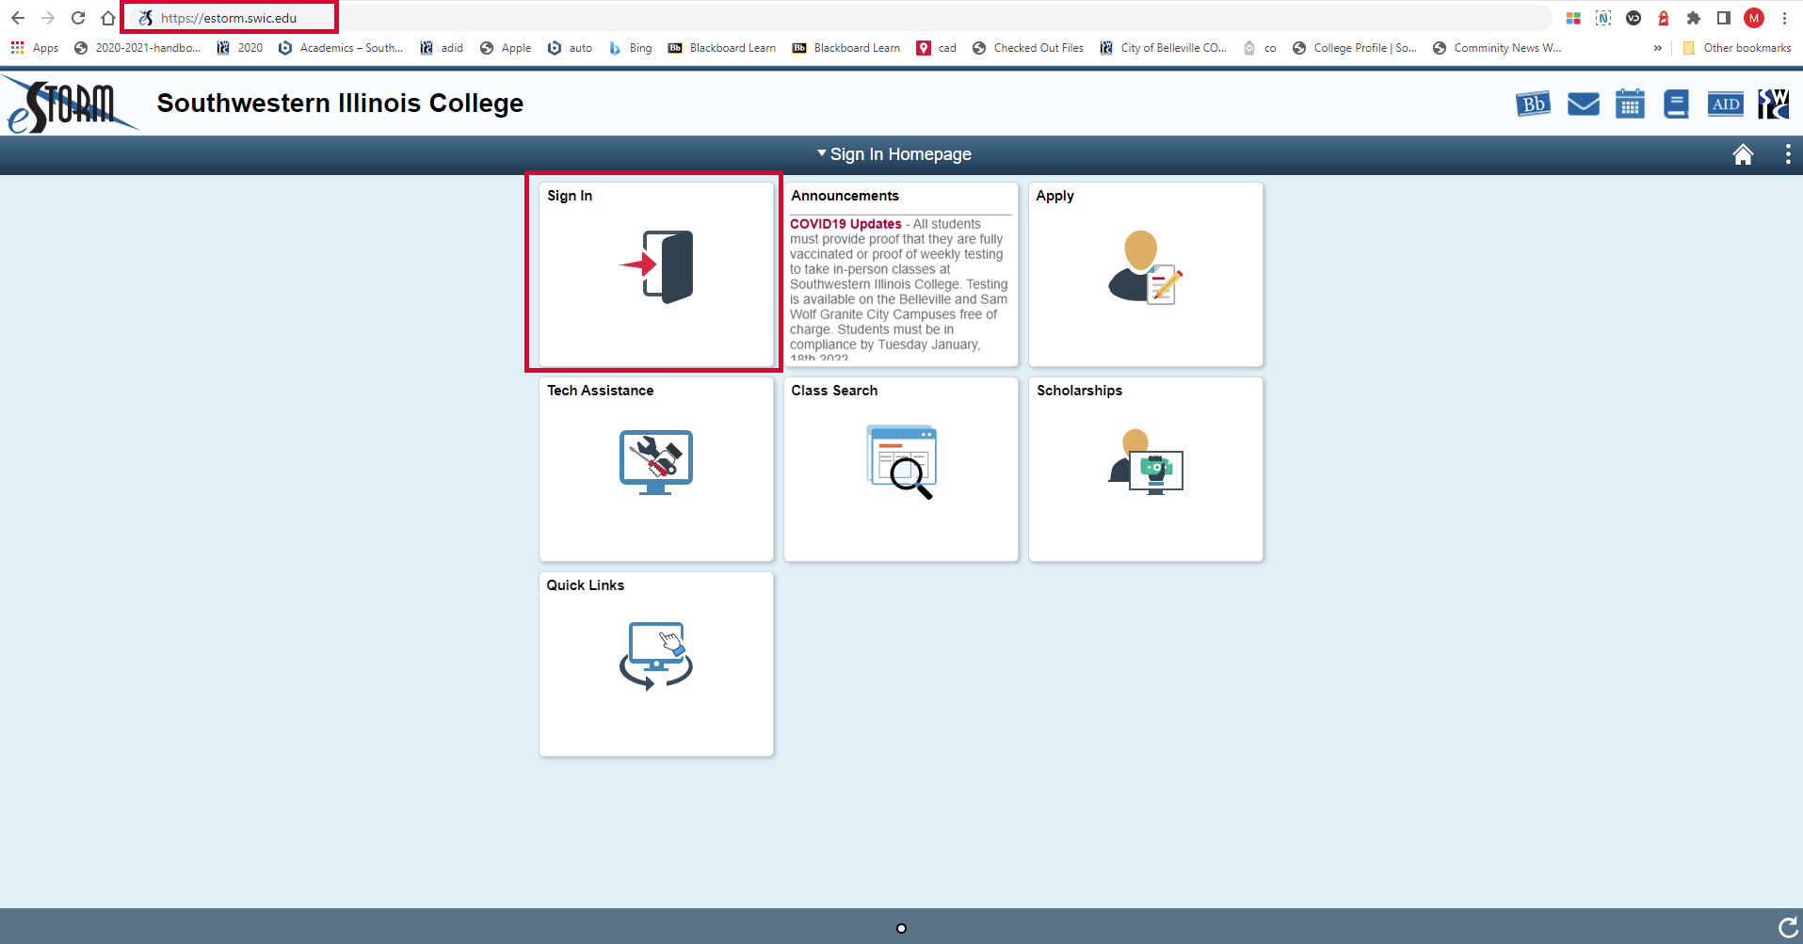Viewport: 1803px width, 944px height.
Task: Click the AID financial aid icon
Action: (1725, 104)
